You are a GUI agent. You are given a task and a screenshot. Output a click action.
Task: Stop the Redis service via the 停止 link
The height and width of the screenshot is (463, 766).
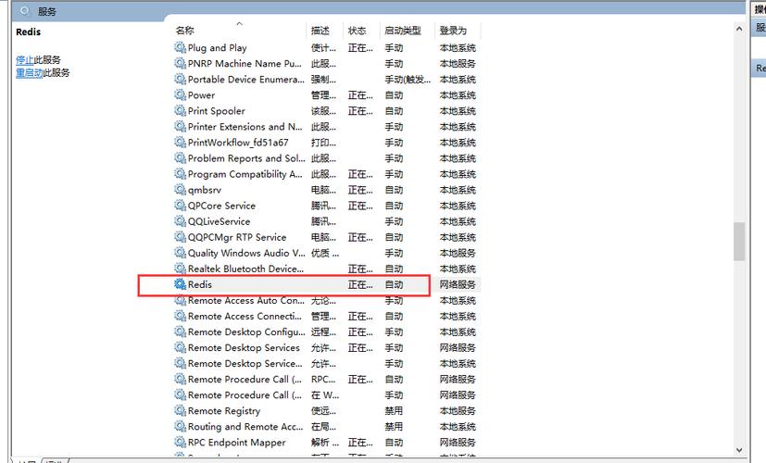point(24,60)
